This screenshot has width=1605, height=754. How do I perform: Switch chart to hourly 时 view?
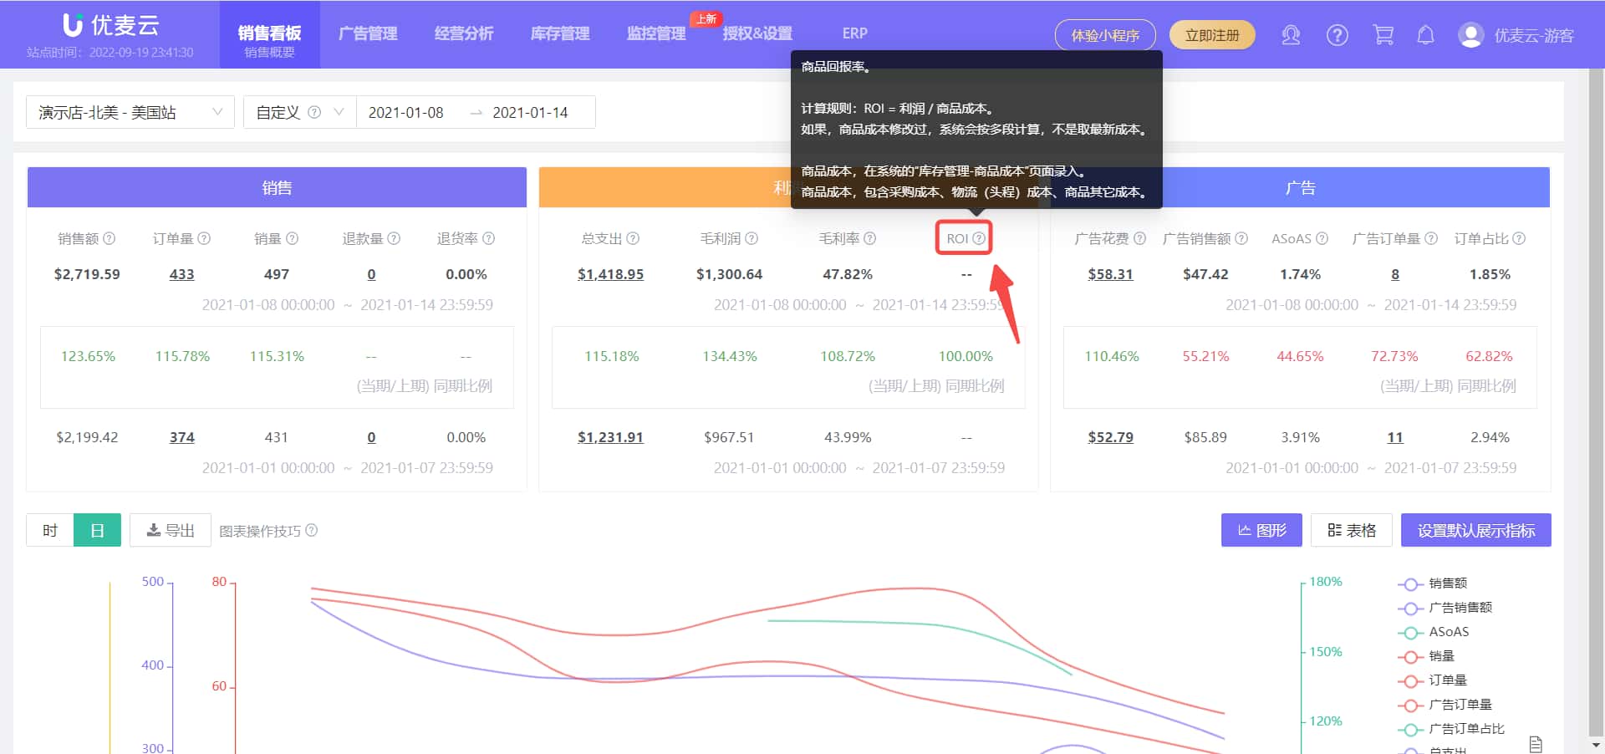[50, 530]
